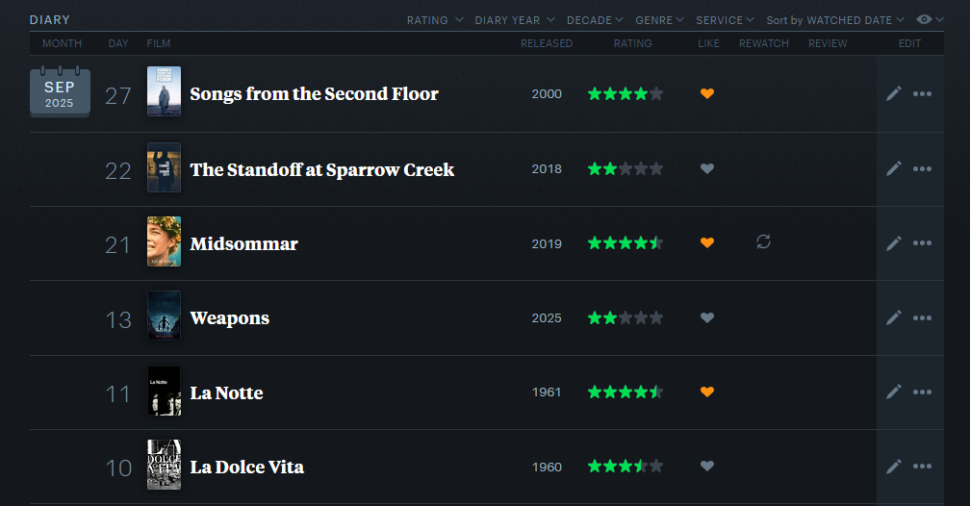Open the Midsommar film title link
The image size is (970, 506).
244,243
